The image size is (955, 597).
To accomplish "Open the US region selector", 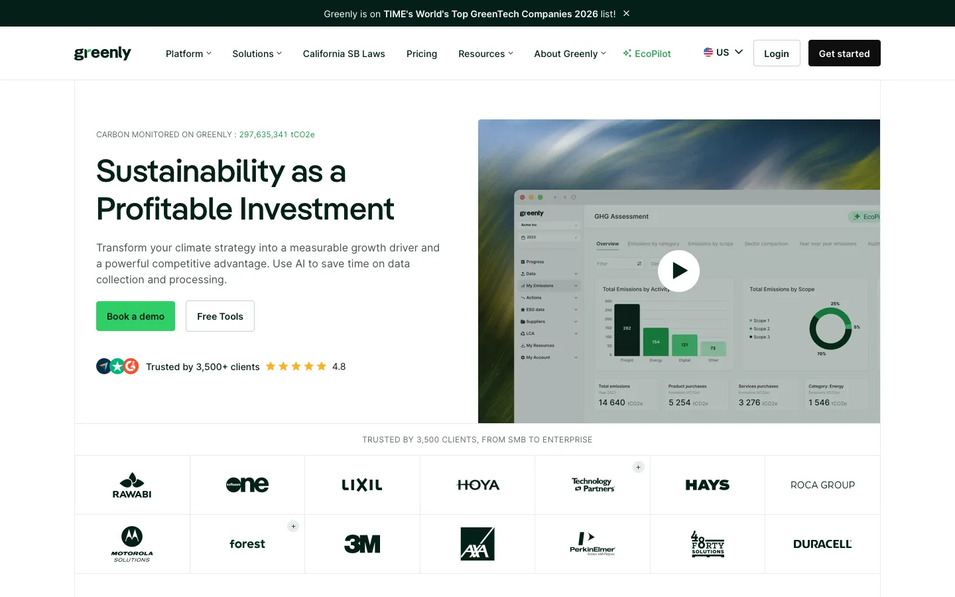I will (x=723, y=52).
